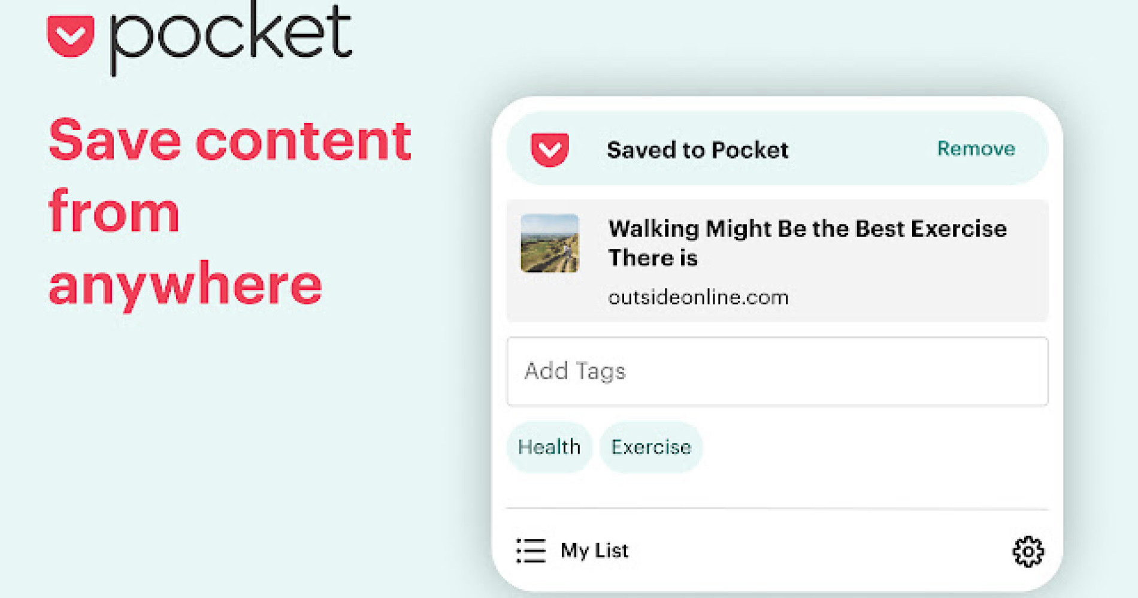The image size is (1138, 598).
Task: Click the Save content from anywhere headline
Action: coord(229,213)
